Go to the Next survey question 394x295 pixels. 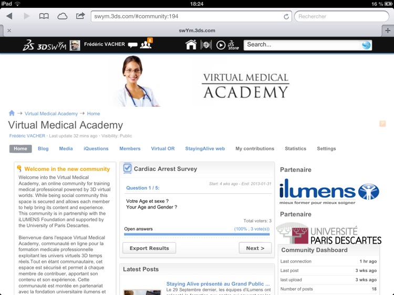click(x=255, y=248)
